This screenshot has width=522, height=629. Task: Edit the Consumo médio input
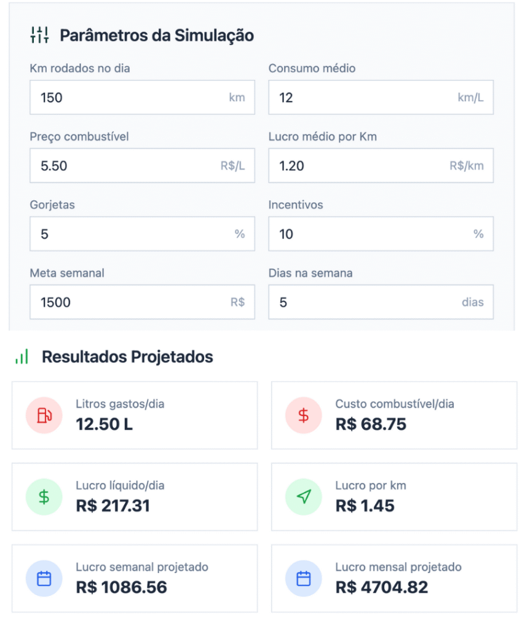[x=363, y=98]
